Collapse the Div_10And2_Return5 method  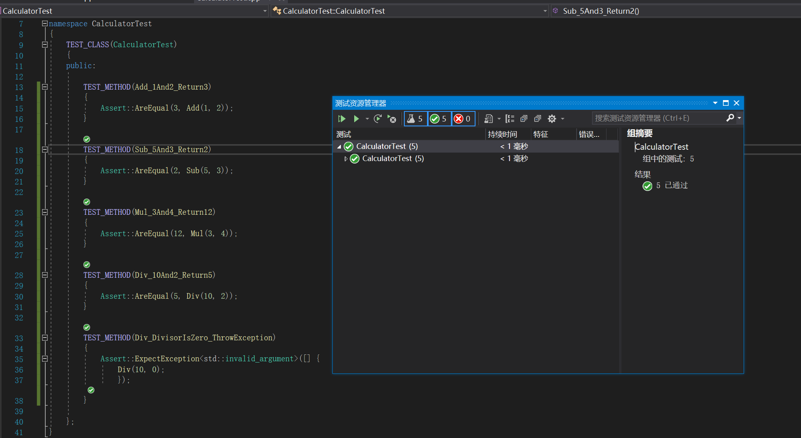point(45,275)
